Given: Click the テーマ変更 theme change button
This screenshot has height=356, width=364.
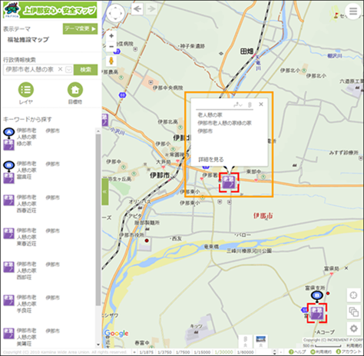Looking at the screenshot, I should click(x=80, y=28).
